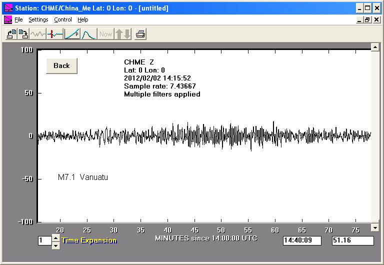
Task: Select the red event marker tool icon
Action: (x=55, y=34)
